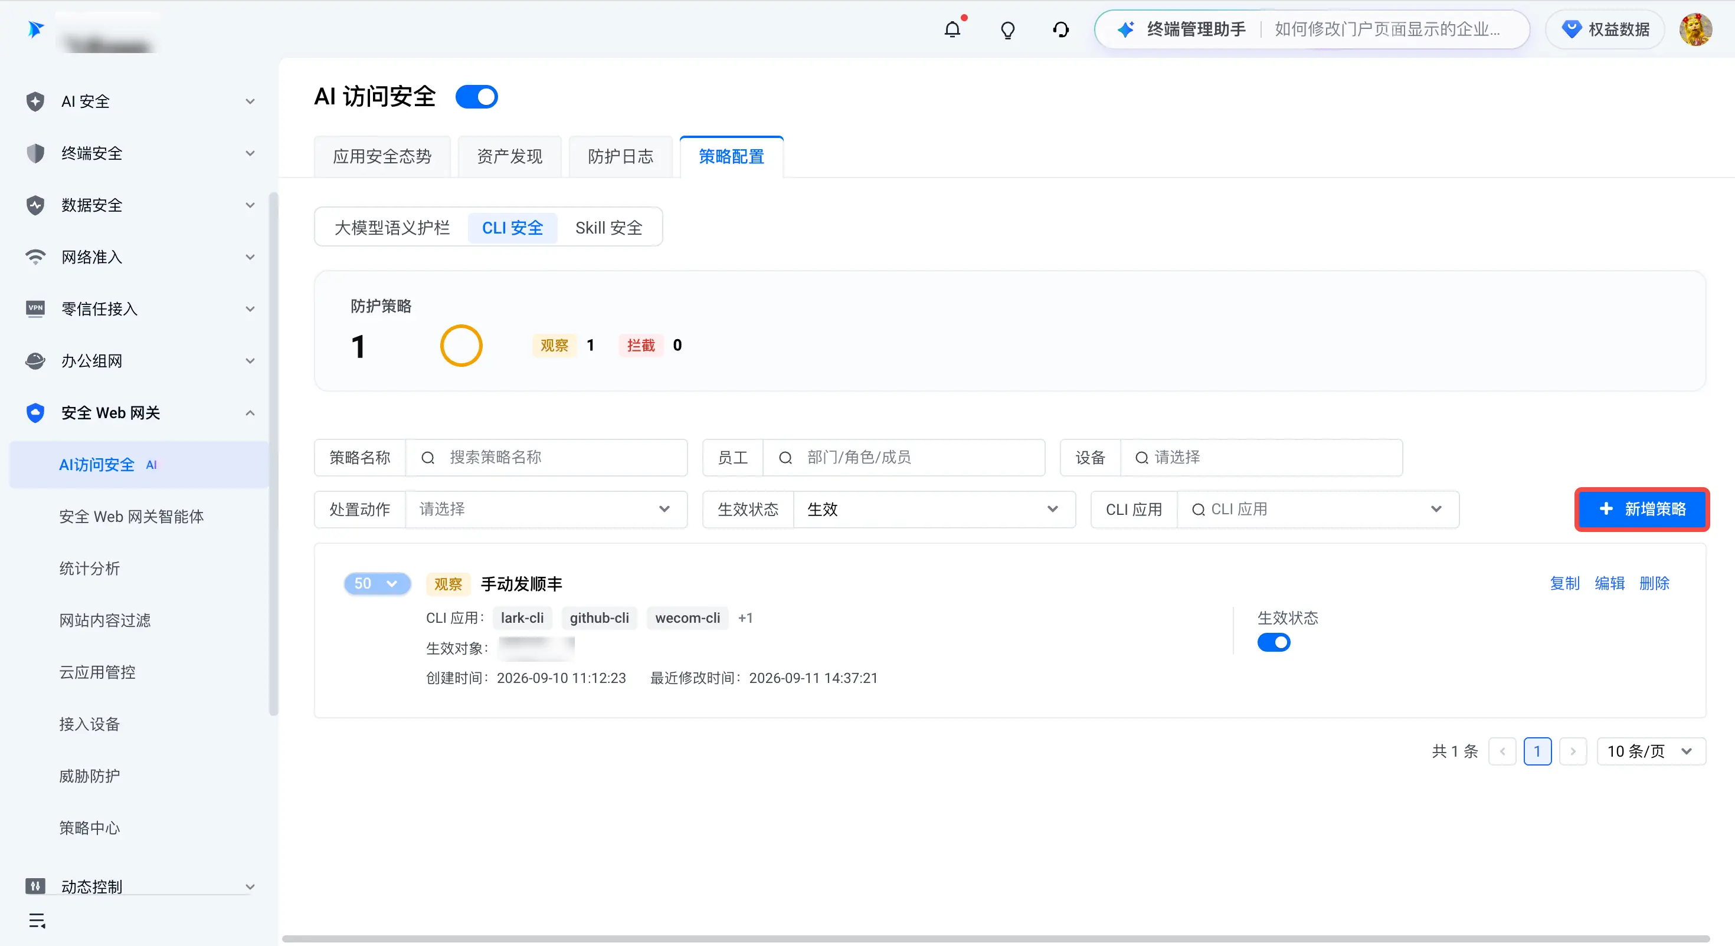Image resolution: width=1735 pixels, height=946 pixels.
Task: Click the +1 more CLI apps tag
Action: tap(745, 617)
